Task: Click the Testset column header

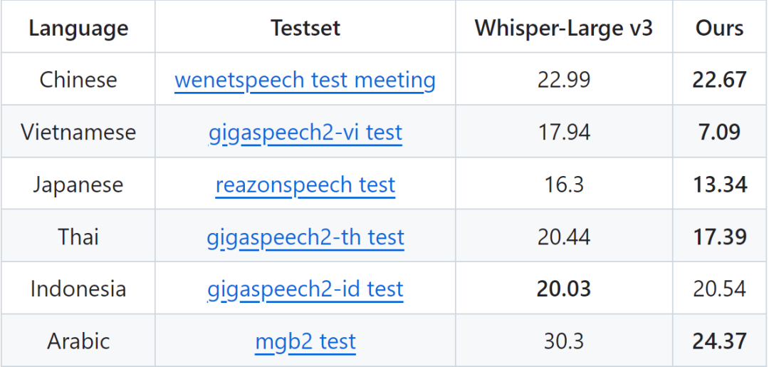Action: click(305, 28)
